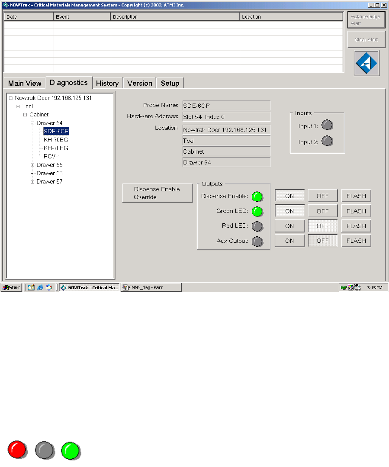Click the Dispense Enable Override button
Screen dimensions: 389x467
tap(158, 193)
